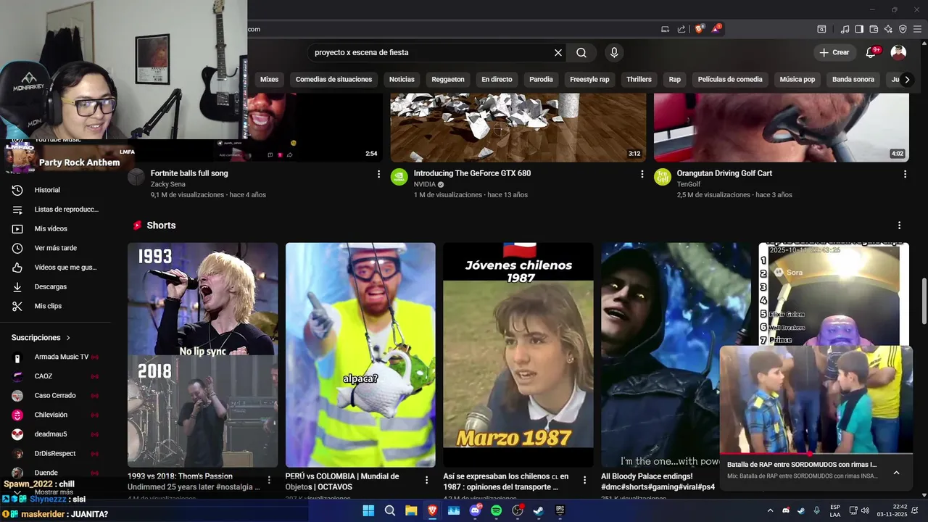This screenshot has width=928, height=522.
Task: Open Brave playlist music note icon
Action: tap(845, 29)
